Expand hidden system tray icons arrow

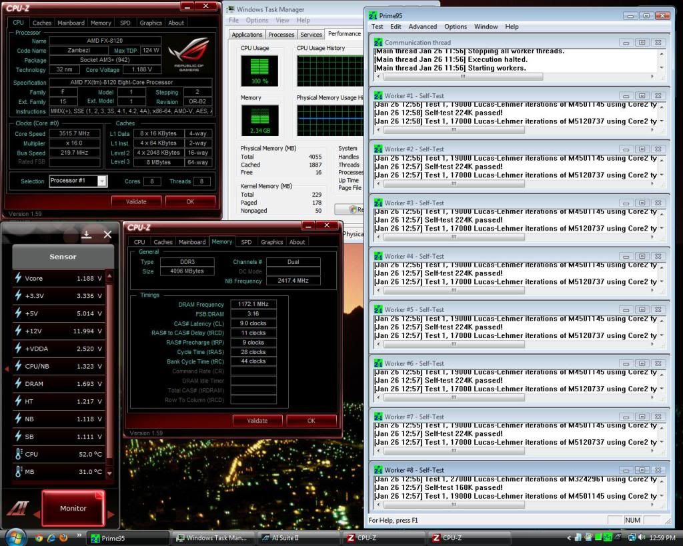569,537
